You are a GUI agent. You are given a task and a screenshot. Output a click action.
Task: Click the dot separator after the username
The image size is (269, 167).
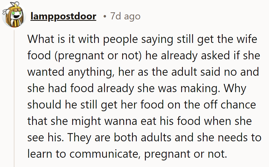click(105, 16)
